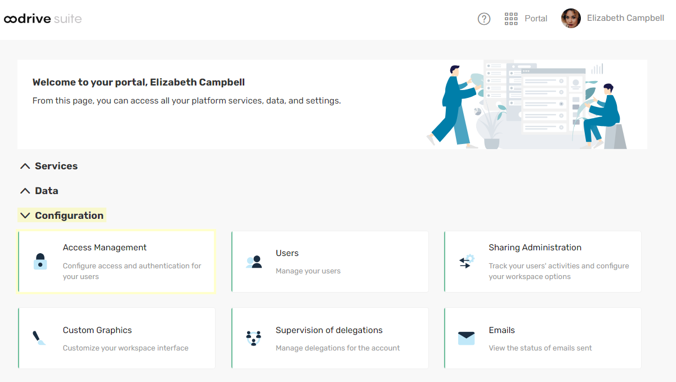Click 'Customize your workspace interface' text
This screenshot has height=382, width=676.
(126, 348)
